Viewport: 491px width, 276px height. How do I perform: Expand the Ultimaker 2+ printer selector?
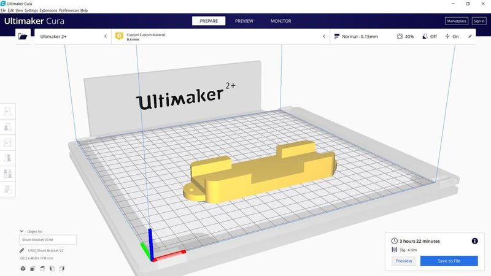(72, 37)
